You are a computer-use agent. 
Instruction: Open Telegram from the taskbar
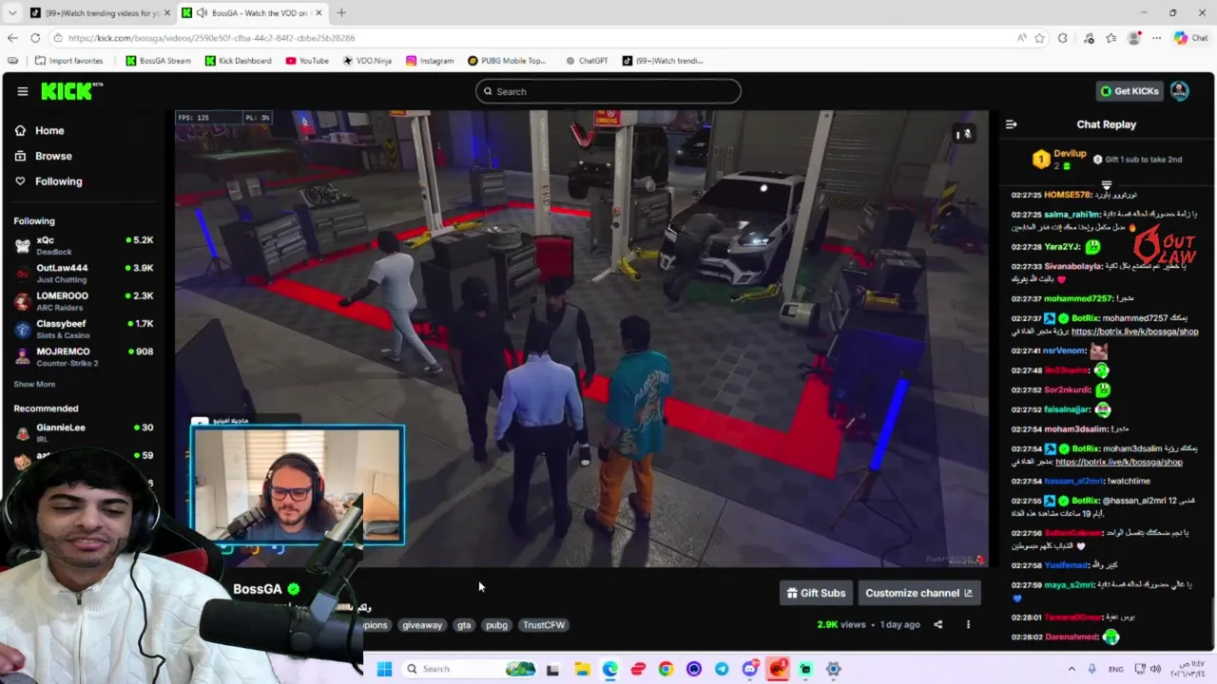(x=722, y=669)
